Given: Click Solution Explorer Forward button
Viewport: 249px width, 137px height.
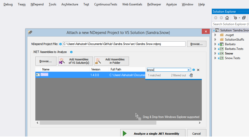Looking at the screenshot, I should (x=221, y=18).
